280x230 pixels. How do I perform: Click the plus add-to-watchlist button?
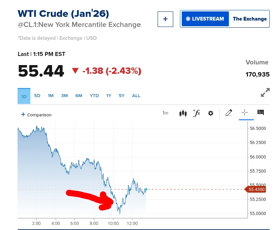click(165, 19)
